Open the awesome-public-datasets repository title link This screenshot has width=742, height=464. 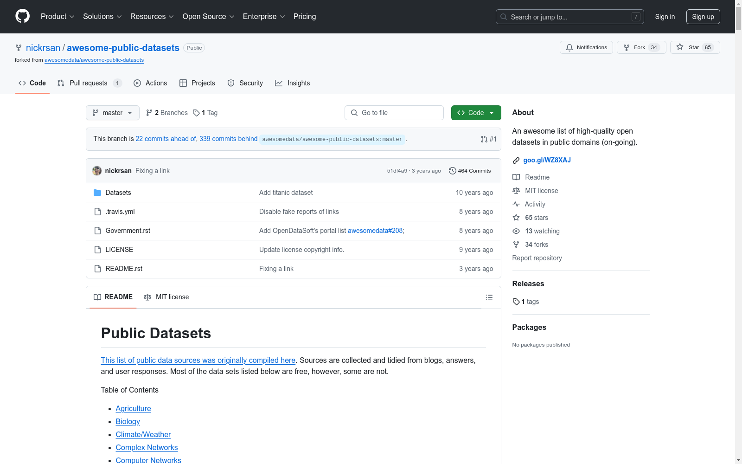point(123,48)
